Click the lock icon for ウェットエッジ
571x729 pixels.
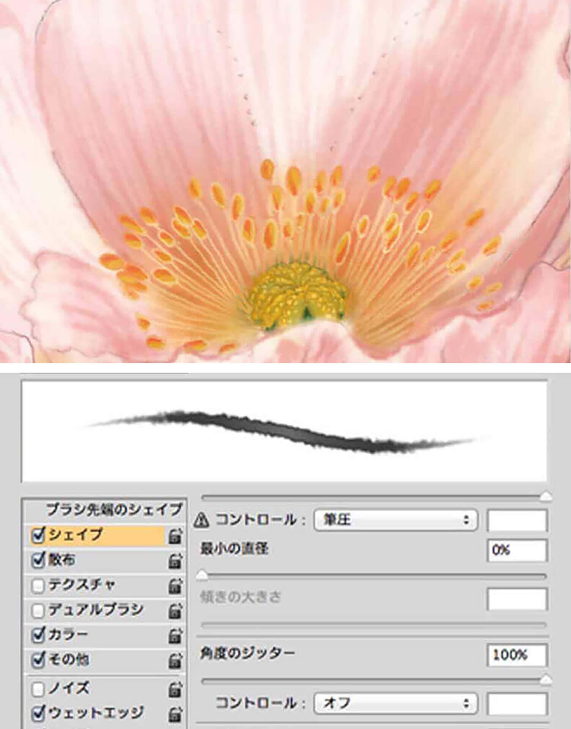[x=175, y=714]
